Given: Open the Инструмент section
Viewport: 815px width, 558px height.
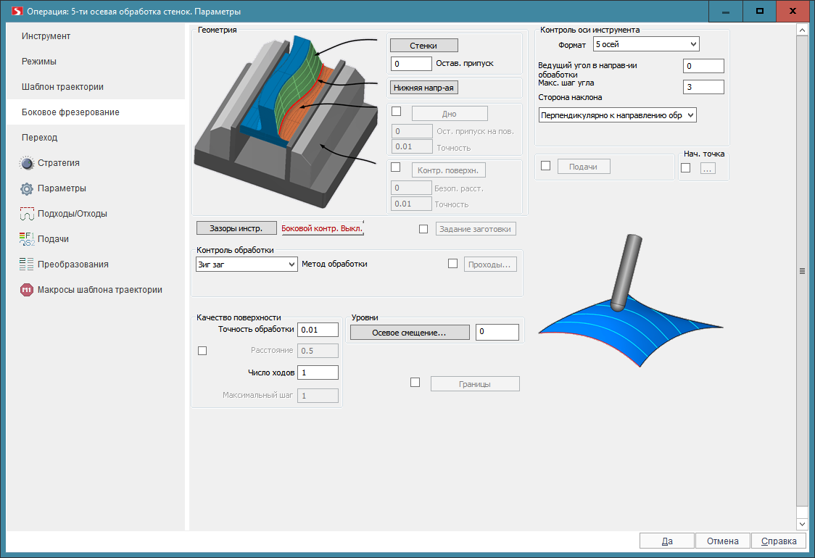Looking at the screenshot, I should coord(96,36).
